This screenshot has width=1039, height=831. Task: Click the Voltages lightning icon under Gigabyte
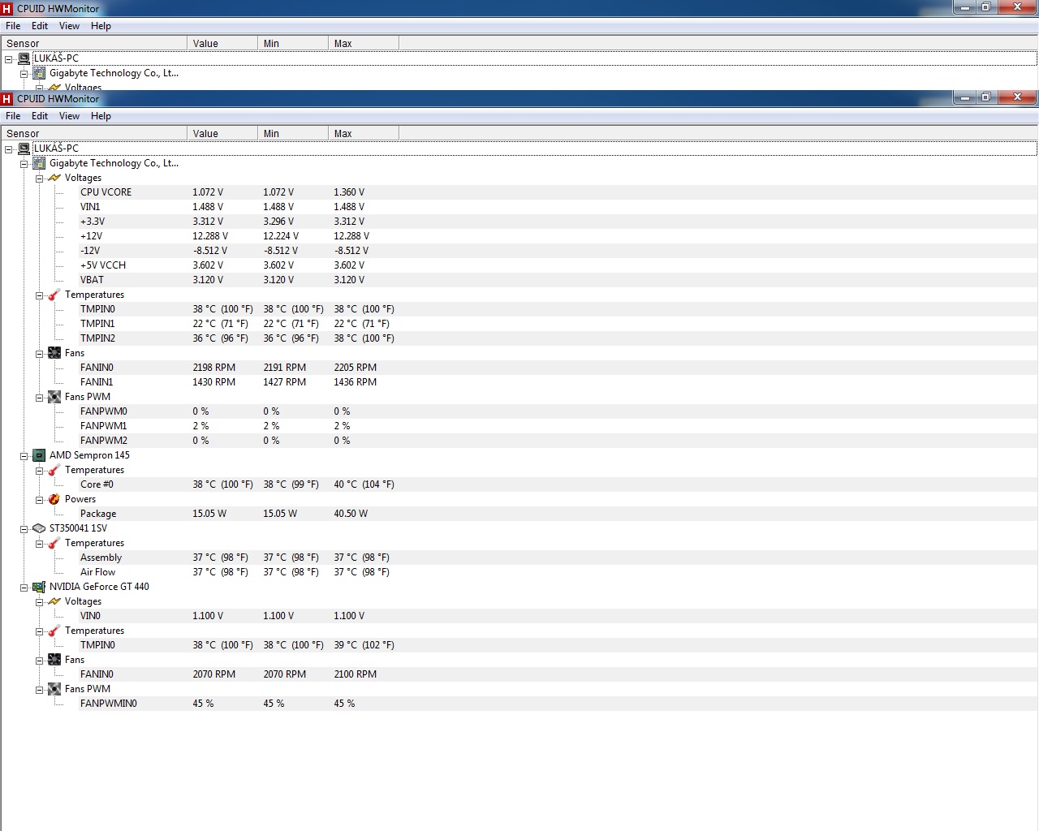(54, 178)
